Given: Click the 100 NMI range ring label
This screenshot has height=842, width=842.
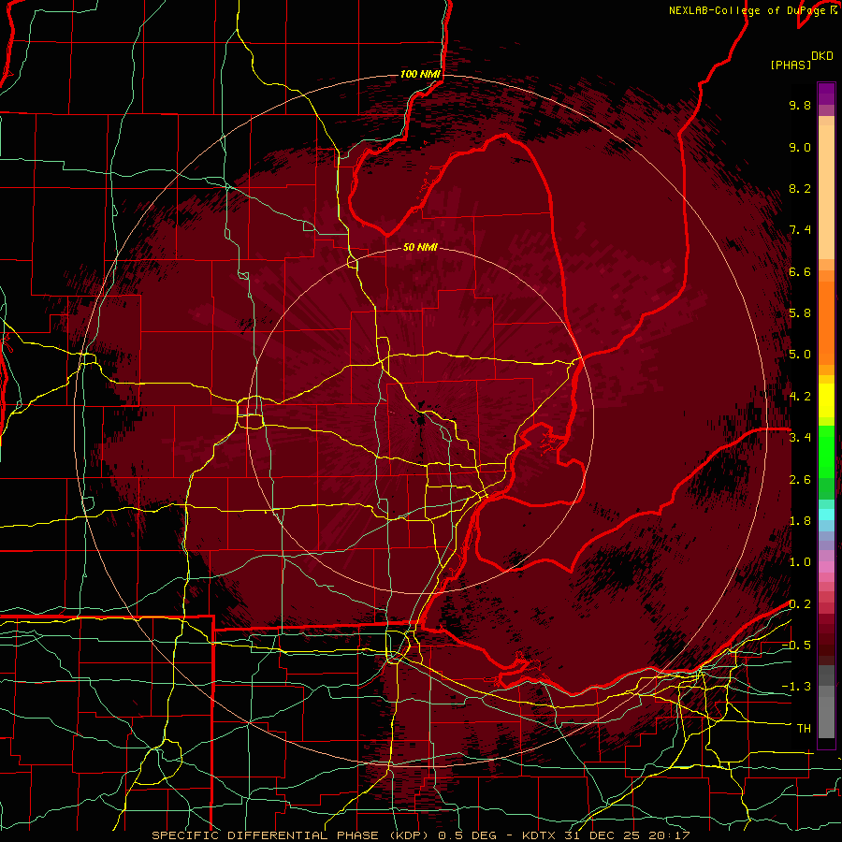Looking at the screenshot, I should coord(420,74).
